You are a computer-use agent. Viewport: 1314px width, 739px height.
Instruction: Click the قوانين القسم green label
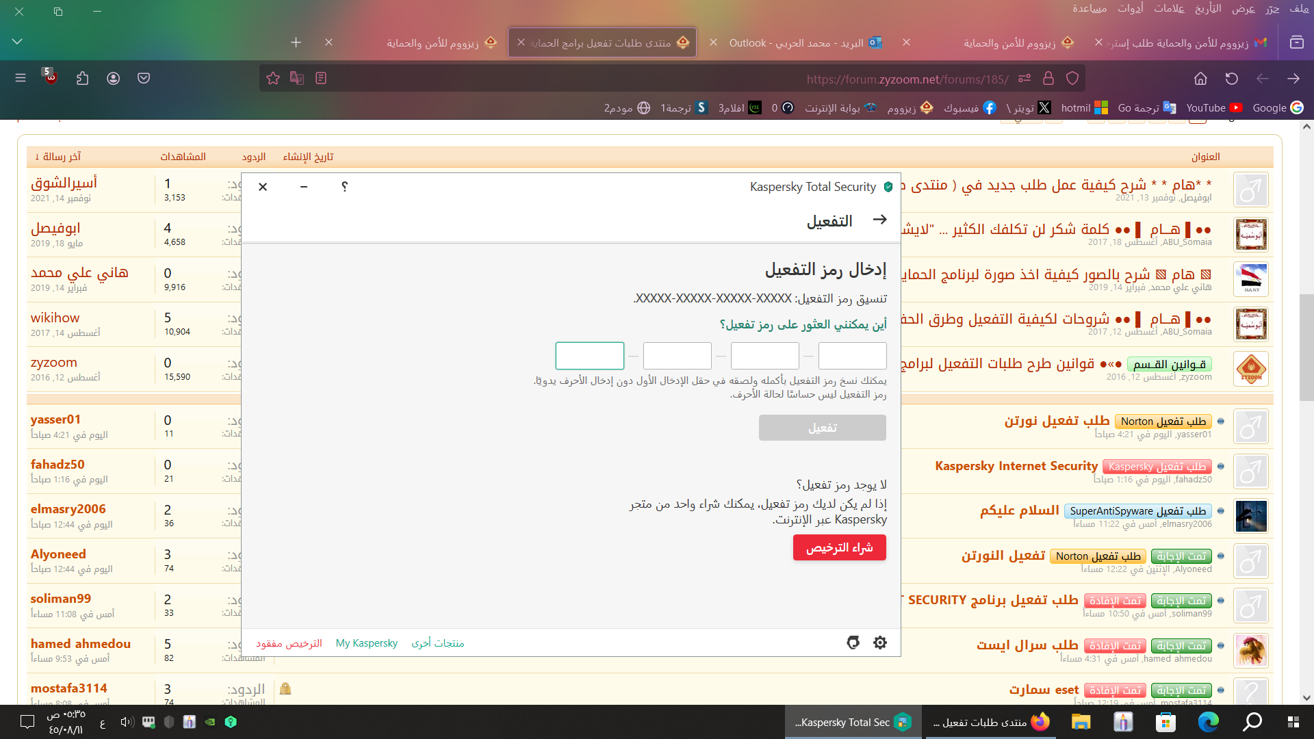1169,364
